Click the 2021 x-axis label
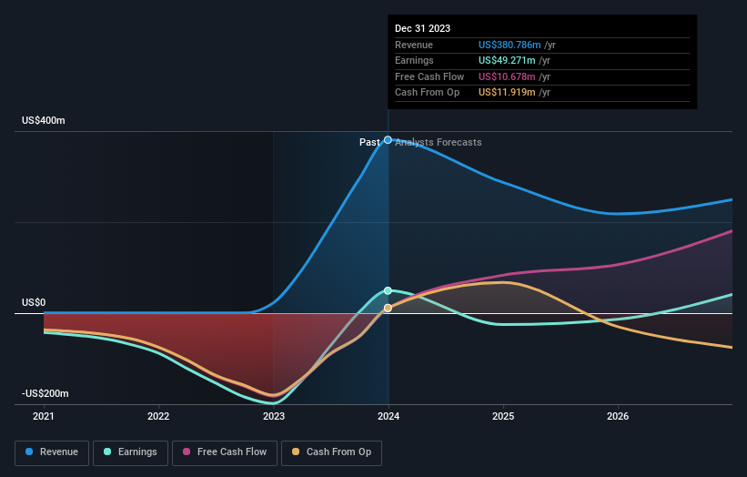The height and width of the screenshot is (477, 747). (x=44, y=417)
